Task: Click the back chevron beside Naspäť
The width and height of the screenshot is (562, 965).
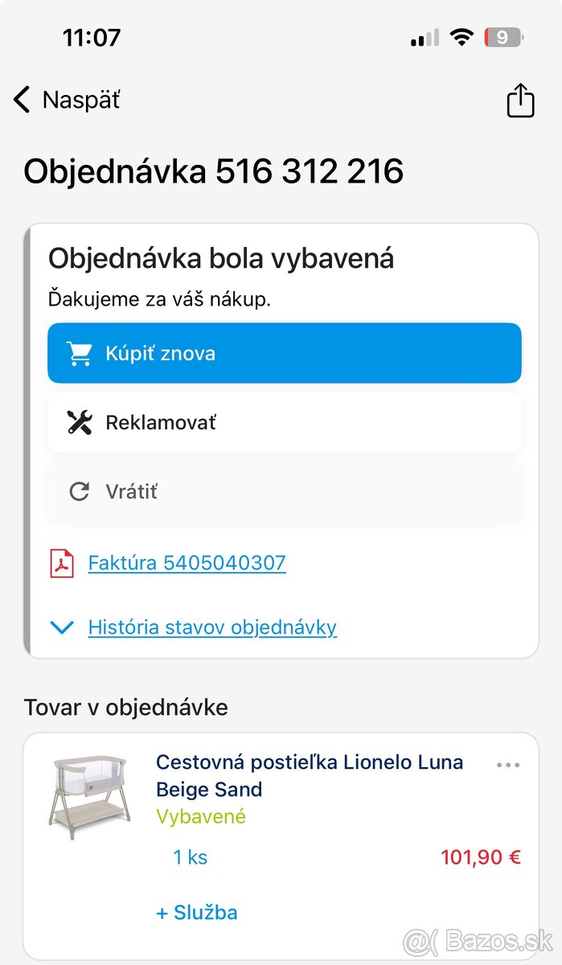Action: click(20, 99)
